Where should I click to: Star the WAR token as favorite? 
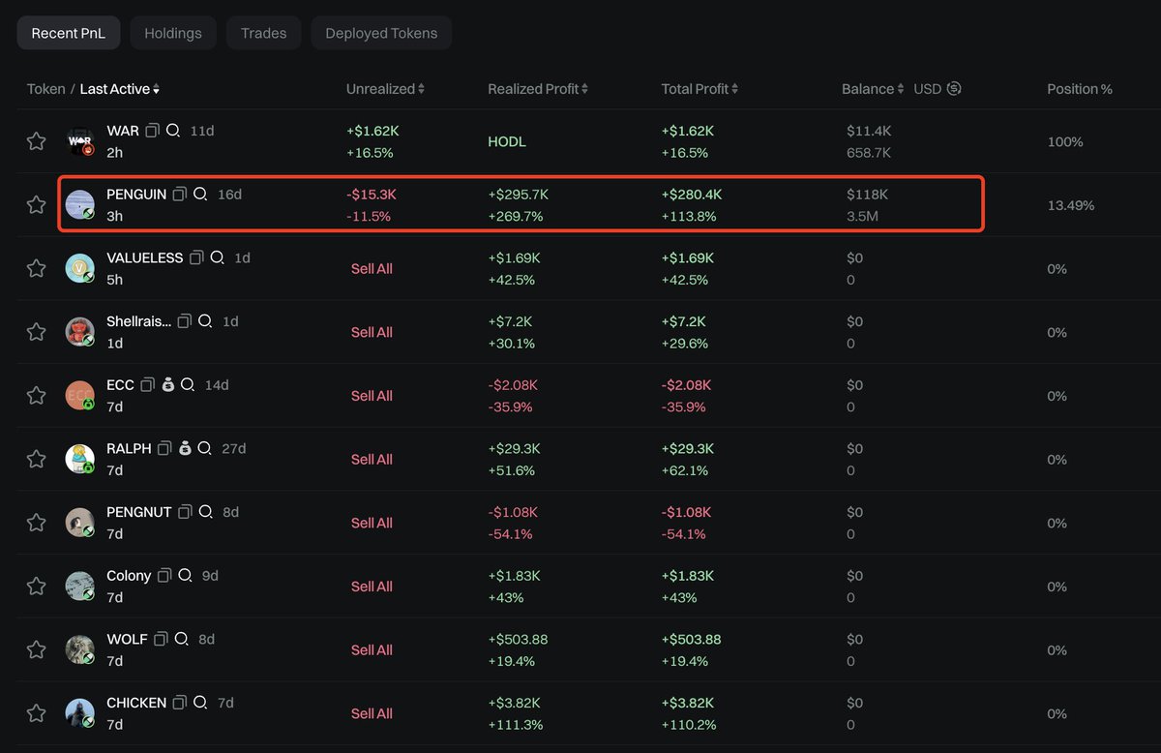tap(36, 141)
